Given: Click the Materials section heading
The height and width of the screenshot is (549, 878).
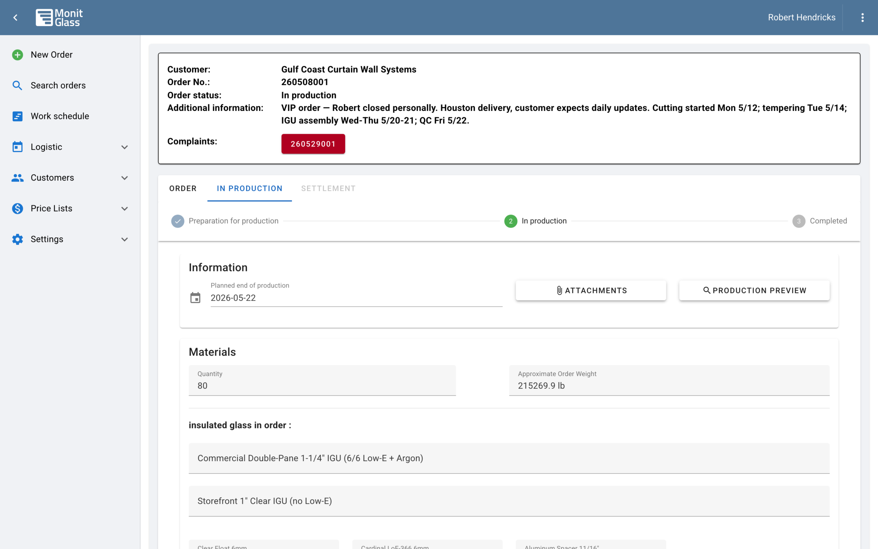Looking at the screenshot, I should pyautogui.click(x=212, y=352).
